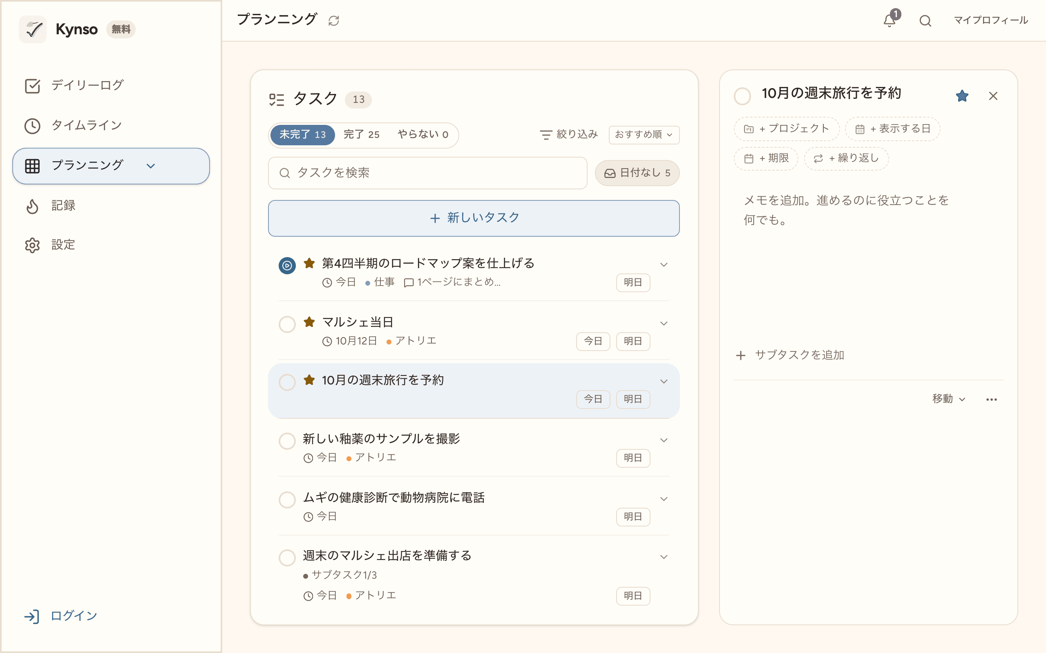Expand ムギの健康診断 task chevron
Image resolution: width=1046 pixels, height=653 pixels.
pyautogui.click(x=664, y=499)
